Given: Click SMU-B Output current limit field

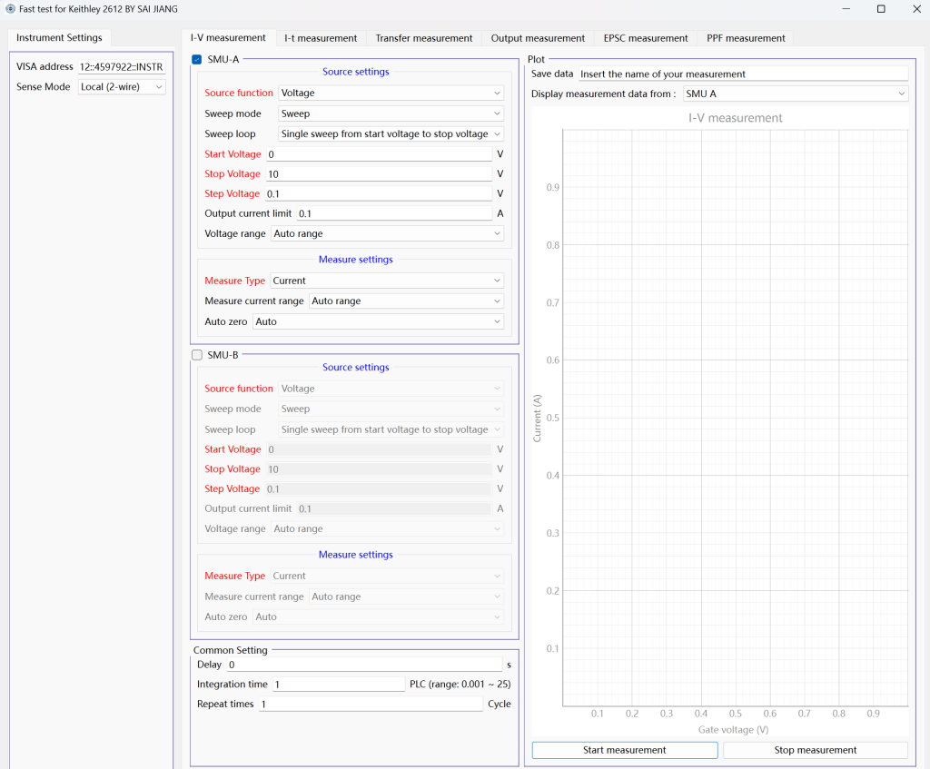Looking at the screenshot, I should pyautogui.click(x=394, y=508).
